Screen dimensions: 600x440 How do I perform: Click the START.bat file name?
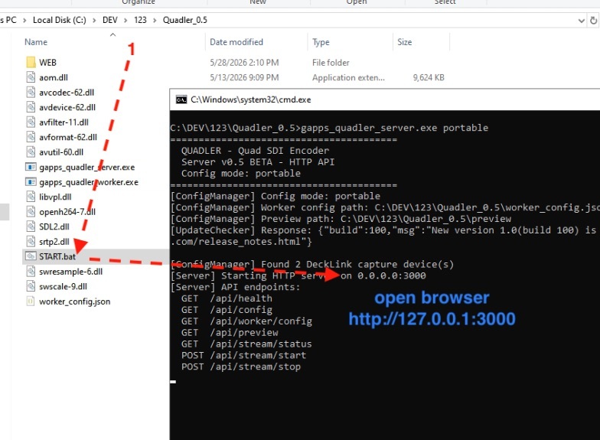pyautogui.click(x=57, y=256)
